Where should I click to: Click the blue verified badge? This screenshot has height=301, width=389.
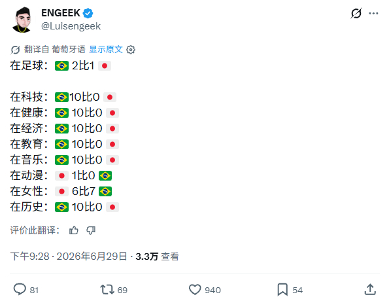88,13
